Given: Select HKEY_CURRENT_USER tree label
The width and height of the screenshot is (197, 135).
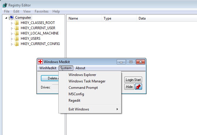Looking at the screenshot, I should tap(38, 28).
